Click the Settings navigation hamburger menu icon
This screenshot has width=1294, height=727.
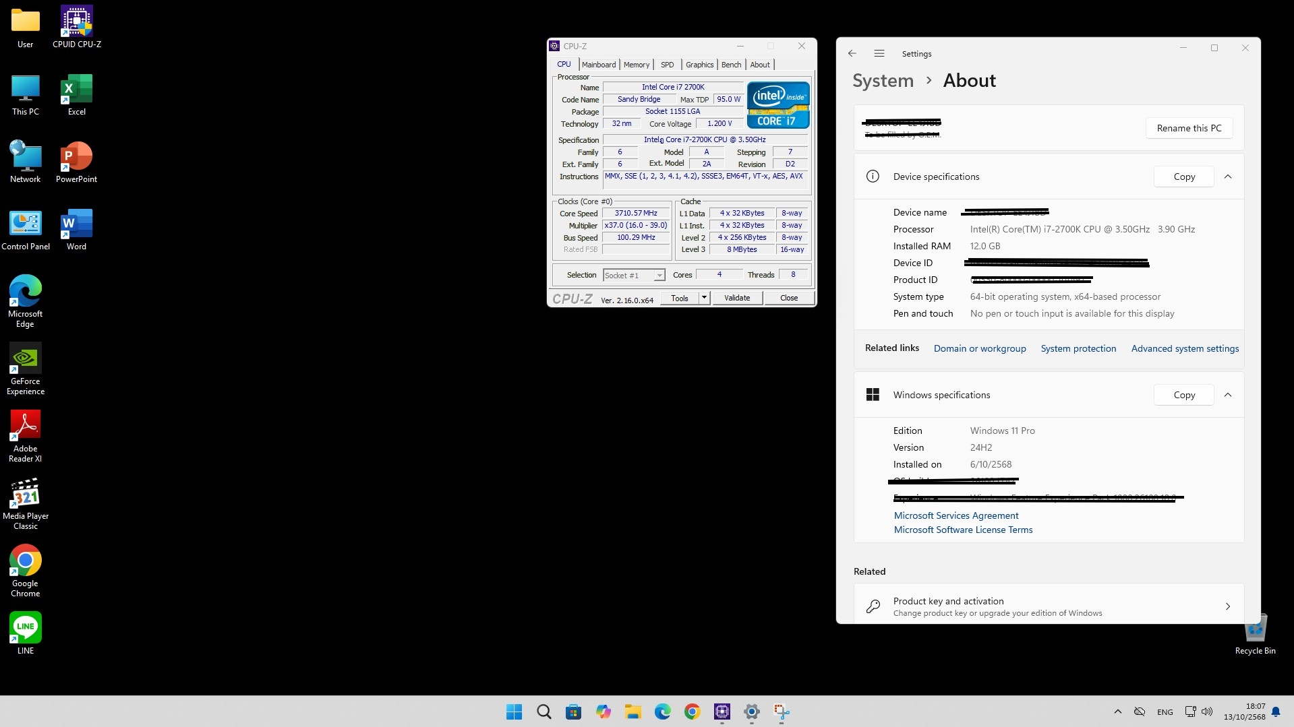pyautogui.click(x=879, y=53)
